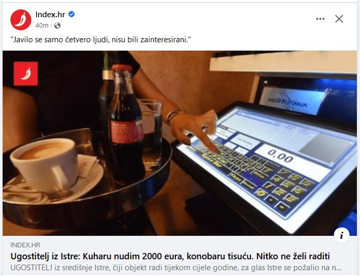Click the red chili watermark on photo
The image size is (360, 276).
26,74
